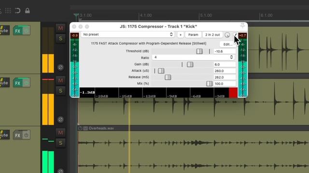This screenshot has height=173, width=309.
Task: Toggle FX bypass power on first track
Action: pyautogui.click(x=26, y=31)
